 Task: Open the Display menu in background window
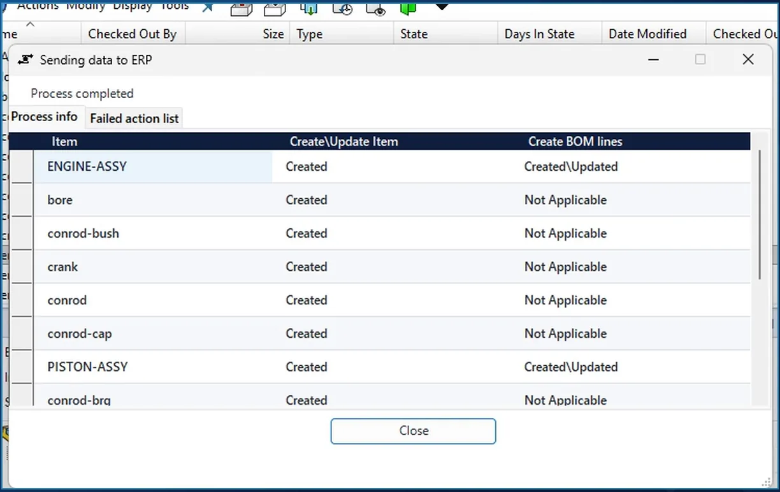pyautogui.click(x=133, y=6)
